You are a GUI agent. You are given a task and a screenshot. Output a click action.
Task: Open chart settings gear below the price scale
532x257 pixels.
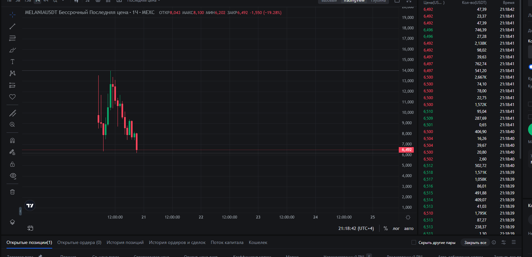point(408,217)
